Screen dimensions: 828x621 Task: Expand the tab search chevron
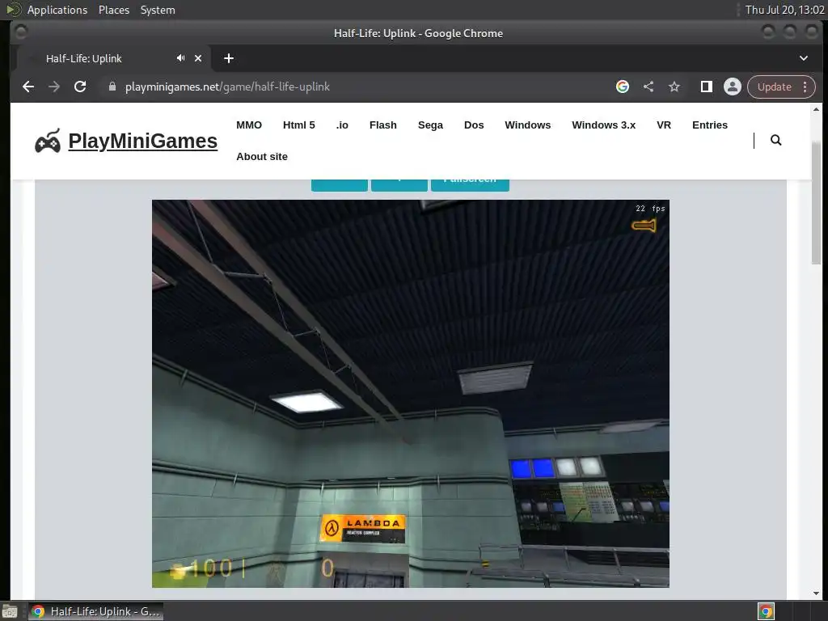pos(803,58)
